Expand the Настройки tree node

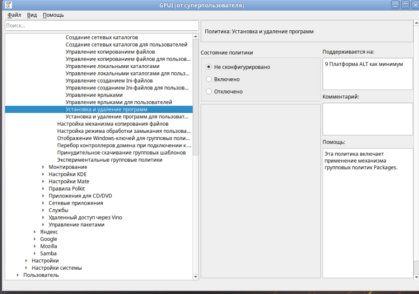click(x=26, y=260)
